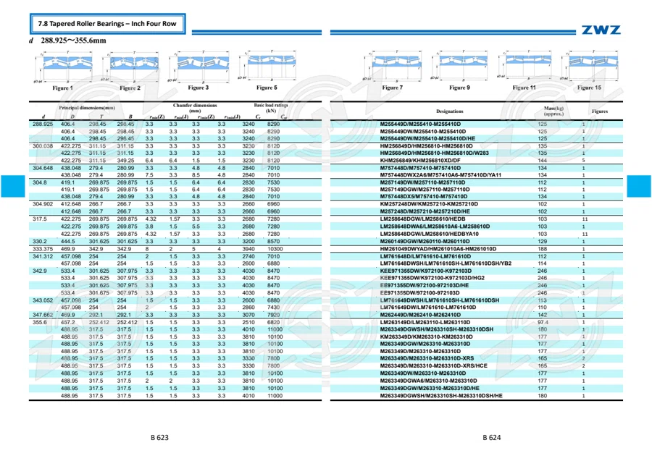Select bore diameter value 300.038

tap(43, 146)
